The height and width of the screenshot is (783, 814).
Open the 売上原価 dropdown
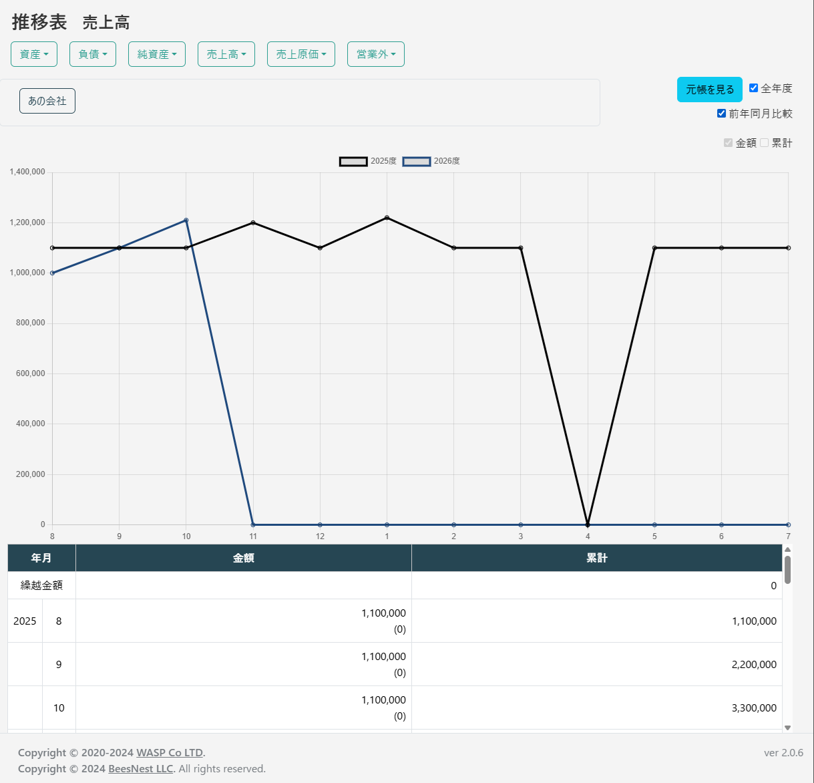(x=301, y=54)
